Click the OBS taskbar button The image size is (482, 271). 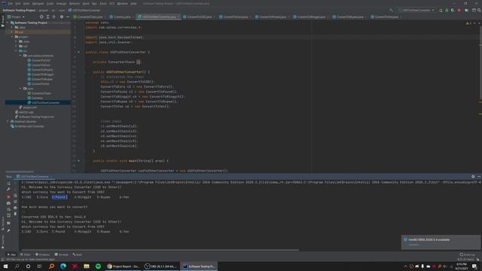tap(161, 266)
